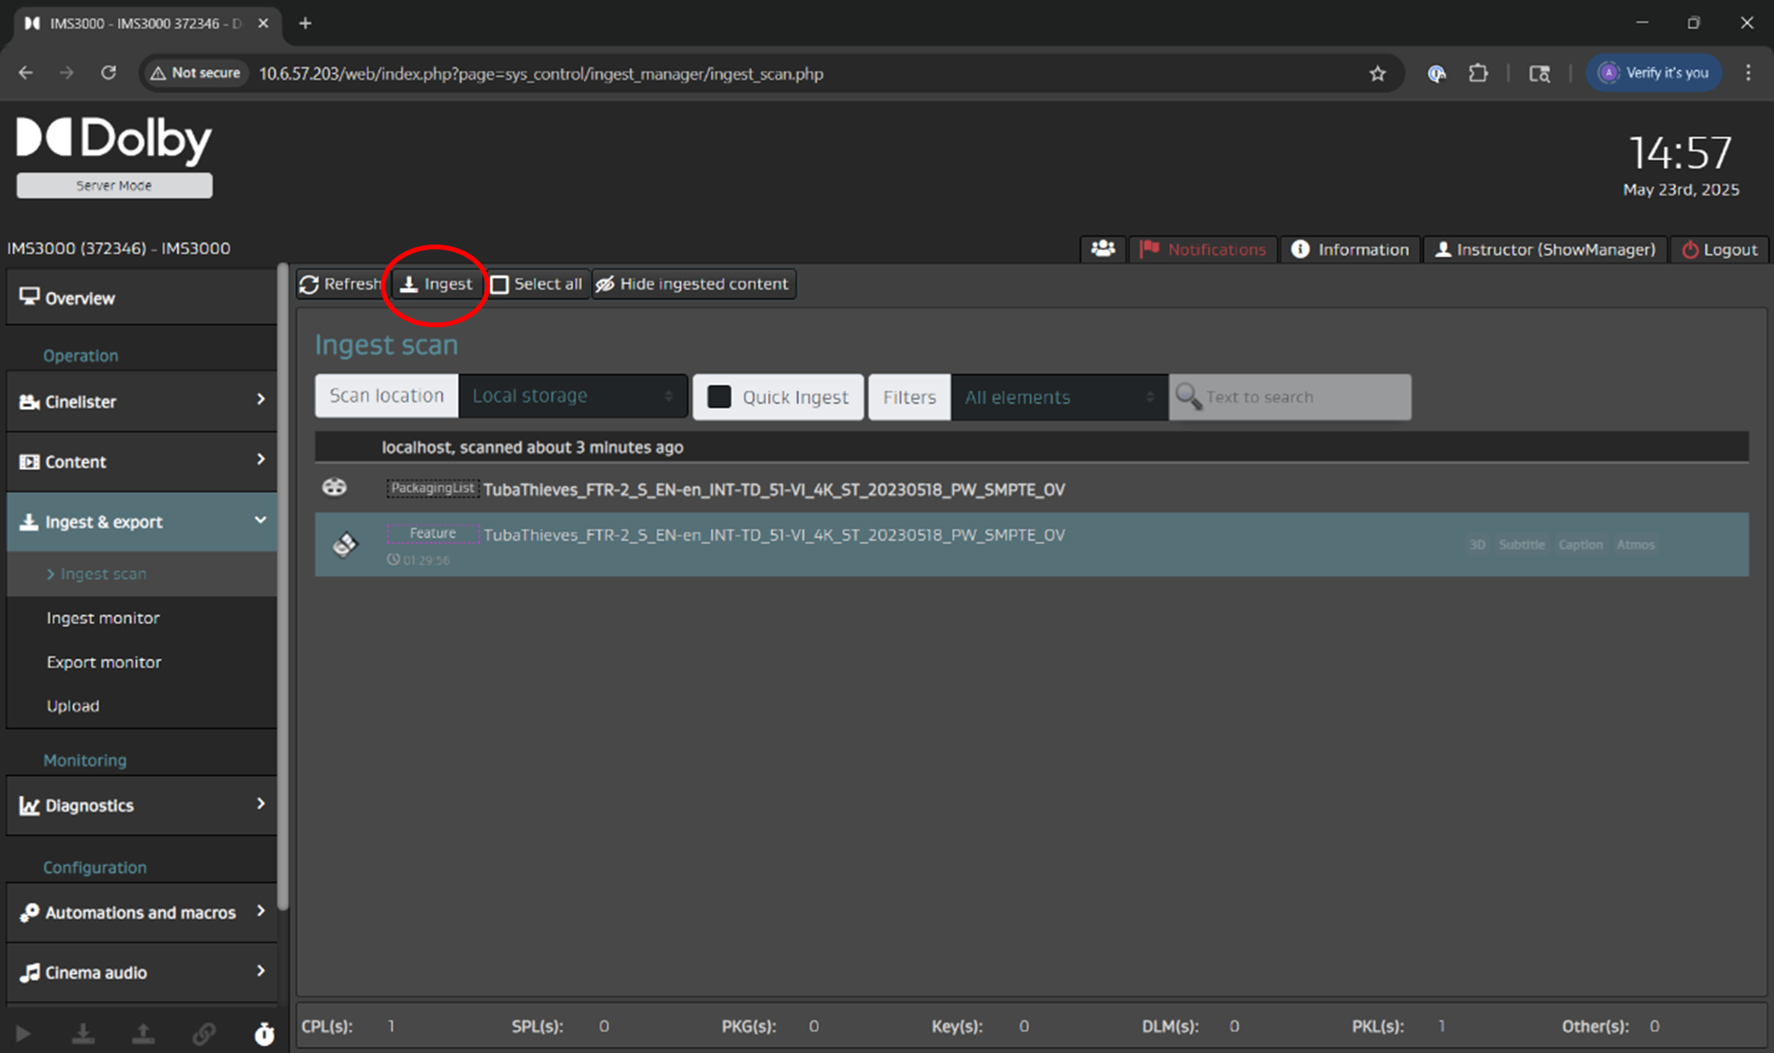The width and height of the screenshot is (1774, 1053).
Task: Click the stopwatch icon in the bottom status bar
Action: pyautogui.click(x=264, y=1034)
